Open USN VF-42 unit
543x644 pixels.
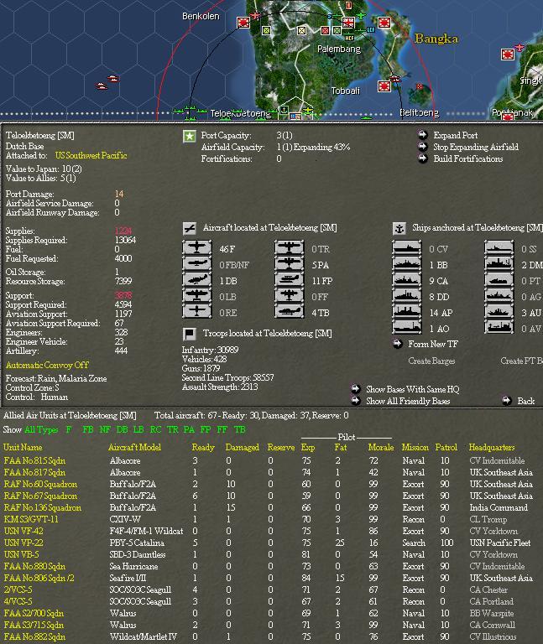pyautogui.click(x=23, y=531)
